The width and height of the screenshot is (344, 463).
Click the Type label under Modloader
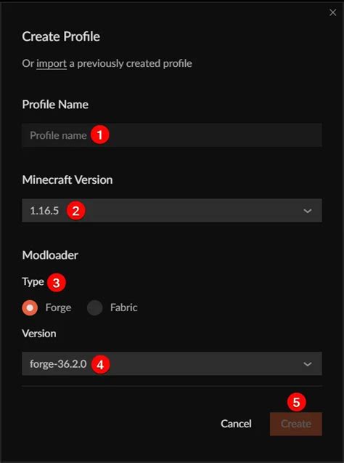click(33, 282)
